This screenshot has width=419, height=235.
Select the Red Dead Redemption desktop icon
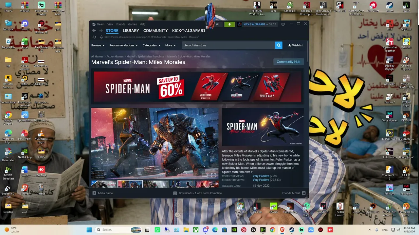(x=306, y=9)
